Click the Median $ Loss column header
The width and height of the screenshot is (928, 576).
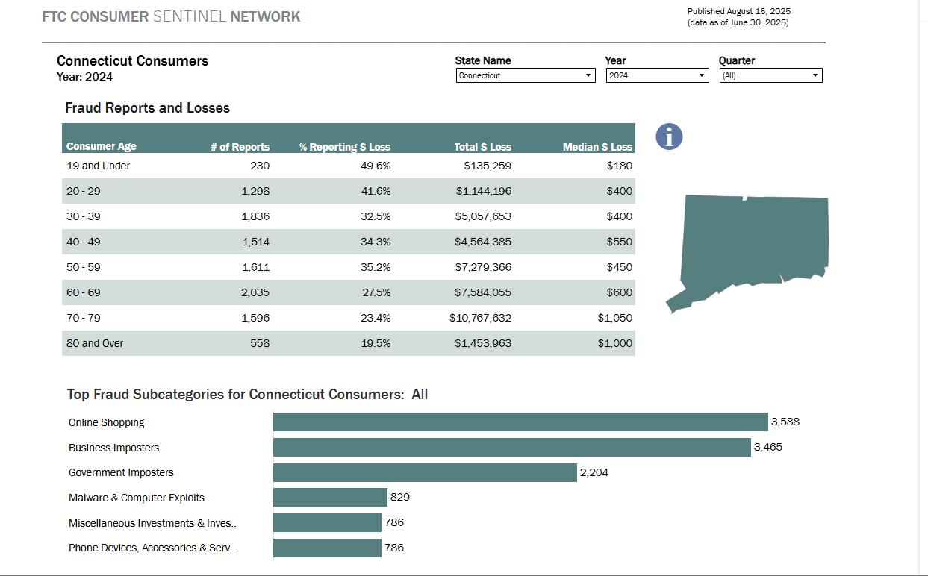pyautogui.click(x=597, y=147)
